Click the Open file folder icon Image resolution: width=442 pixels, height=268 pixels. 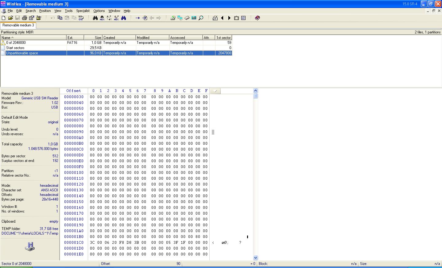click(10, 18)
